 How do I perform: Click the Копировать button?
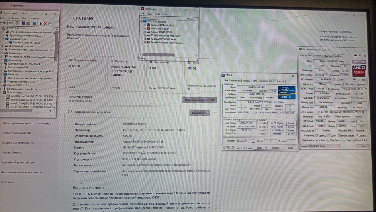[x=199, y=113]
